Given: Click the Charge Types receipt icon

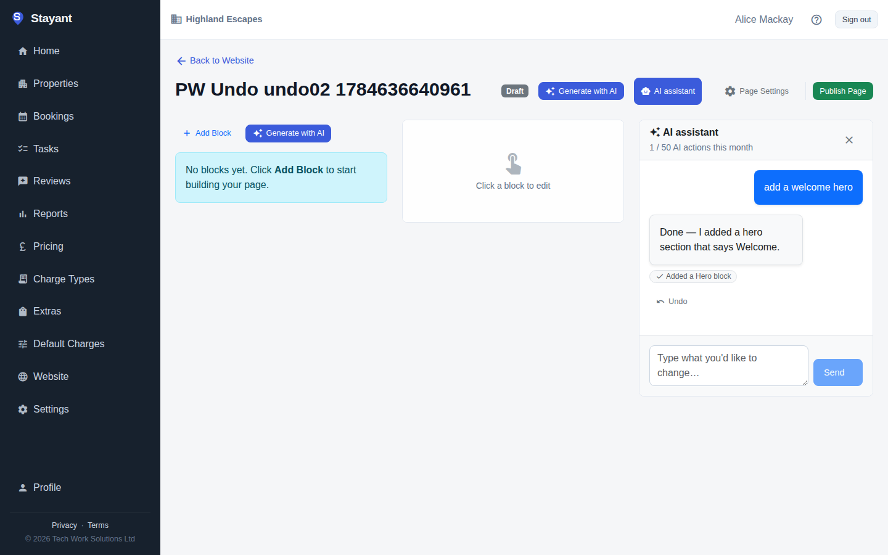Looking at the screenshot, I should pyautogui.click(x=23, y=279).
